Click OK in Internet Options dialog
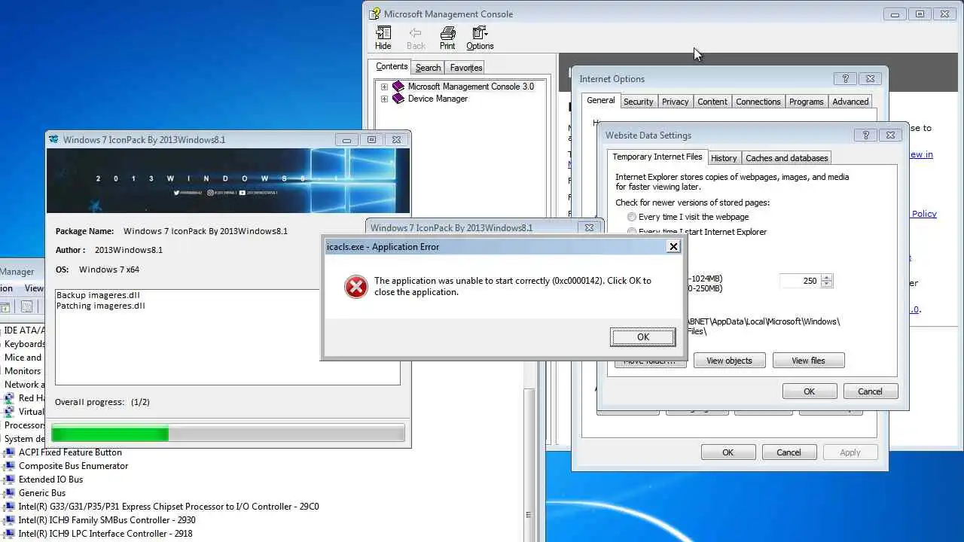 tap(728, 452)
